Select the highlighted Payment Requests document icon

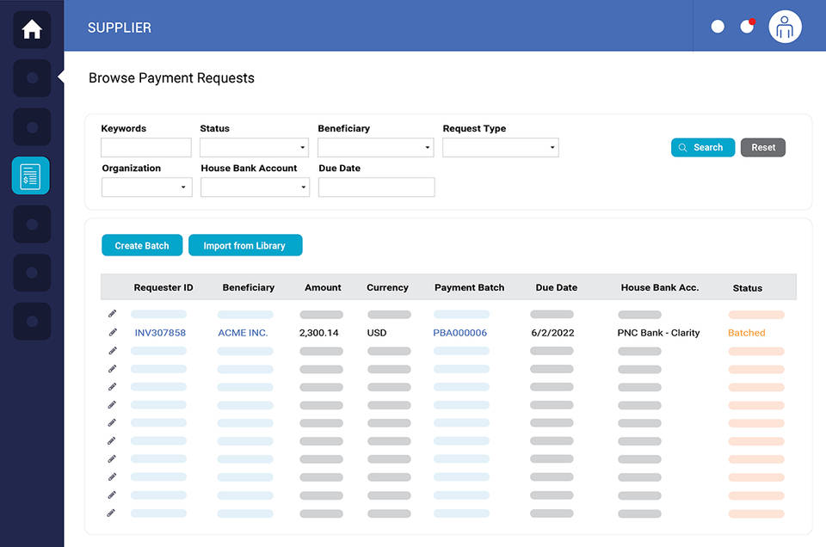pos(30,175)
